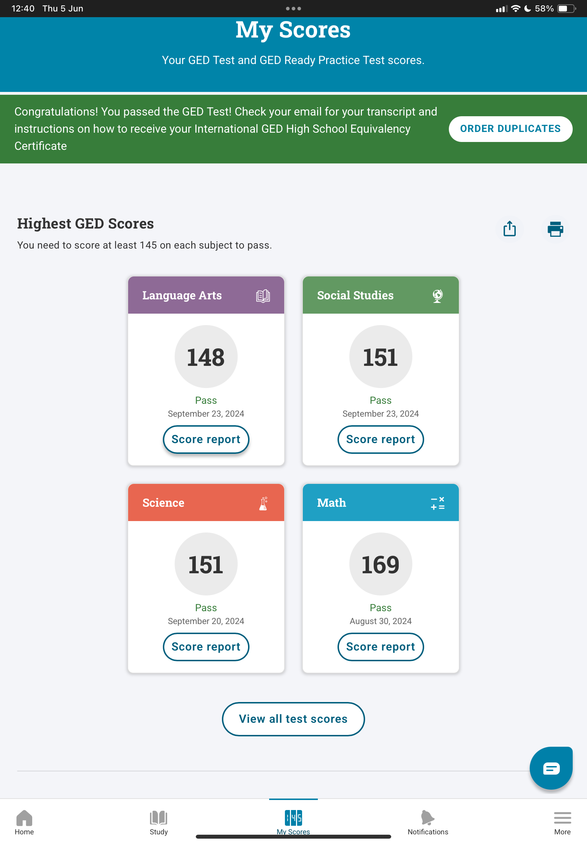Open the Language Arts score report

tap(206, 439)
